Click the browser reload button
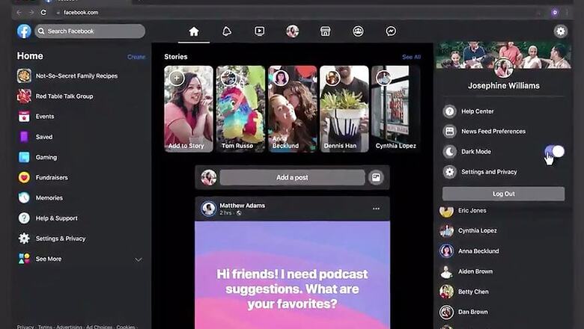This screenshot has height=329, width=584. pos(43,12)
